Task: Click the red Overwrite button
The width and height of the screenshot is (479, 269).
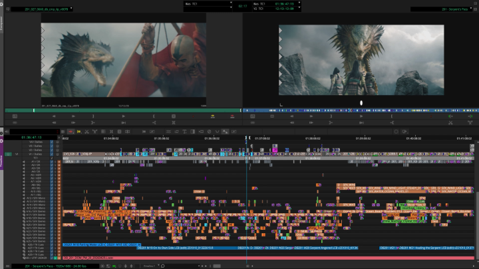Action: pyautogui.click(x=232, y=116)
